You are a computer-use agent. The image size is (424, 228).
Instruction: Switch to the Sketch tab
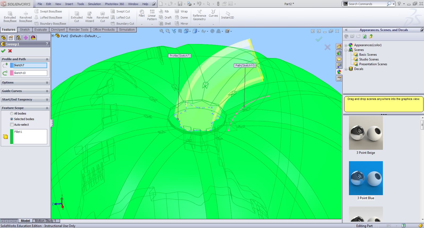click(25, 30)
